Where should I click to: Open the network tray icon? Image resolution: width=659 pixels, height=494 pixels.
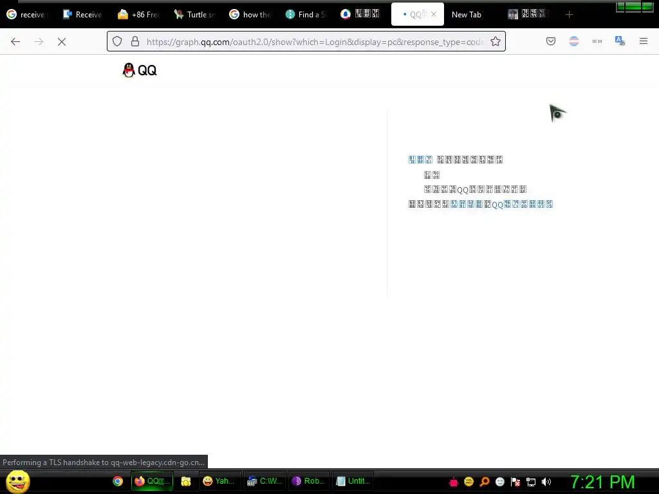pyautogui.click(x=531, y=482)
